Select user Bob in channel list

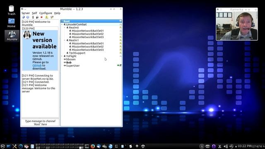[x=69, y=62]
